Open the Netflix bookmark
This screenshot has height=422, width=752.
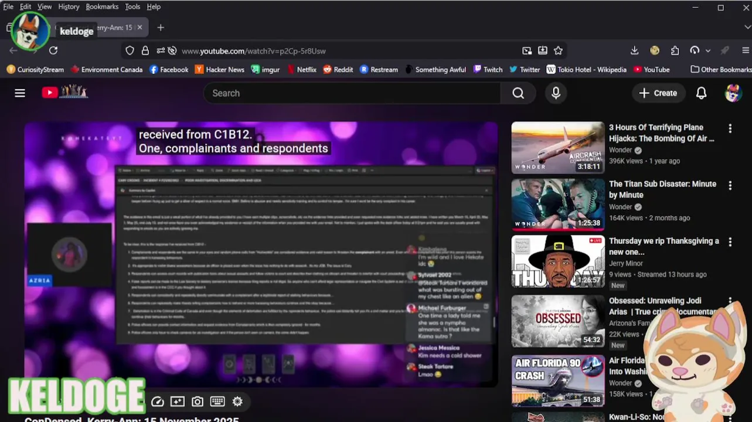coord(302,69)
